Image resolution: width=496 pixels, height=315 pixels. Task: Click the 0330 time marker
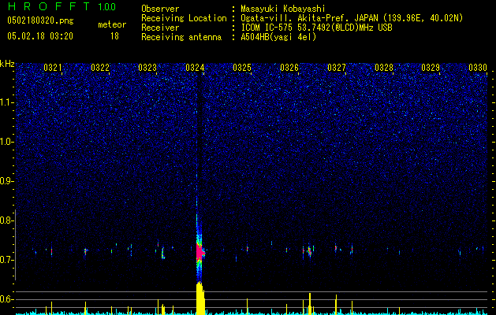(x=478, y=68)
